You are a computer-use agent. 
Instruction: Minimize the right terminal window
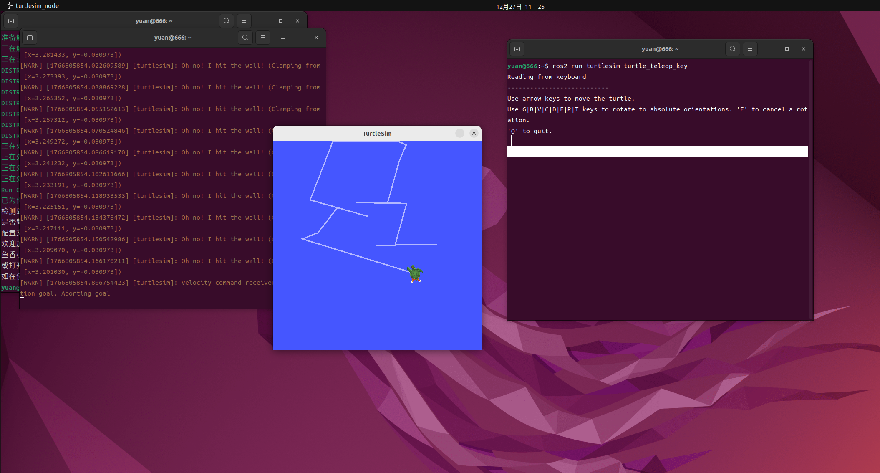tap(770, 49)
